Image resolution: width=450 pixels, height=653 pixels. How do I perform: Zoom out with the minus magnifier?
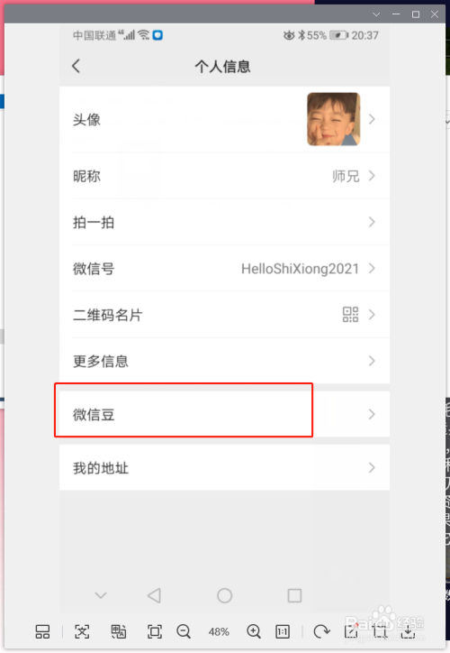coord(184,631)
